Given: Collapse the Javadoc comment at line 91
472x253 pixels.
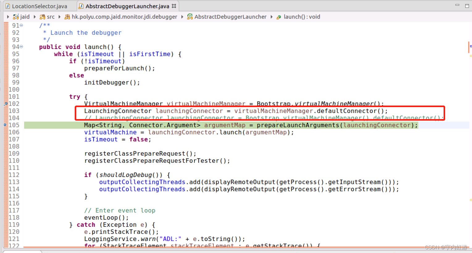Looking at the screenshot, I should [x=21, y=25].
